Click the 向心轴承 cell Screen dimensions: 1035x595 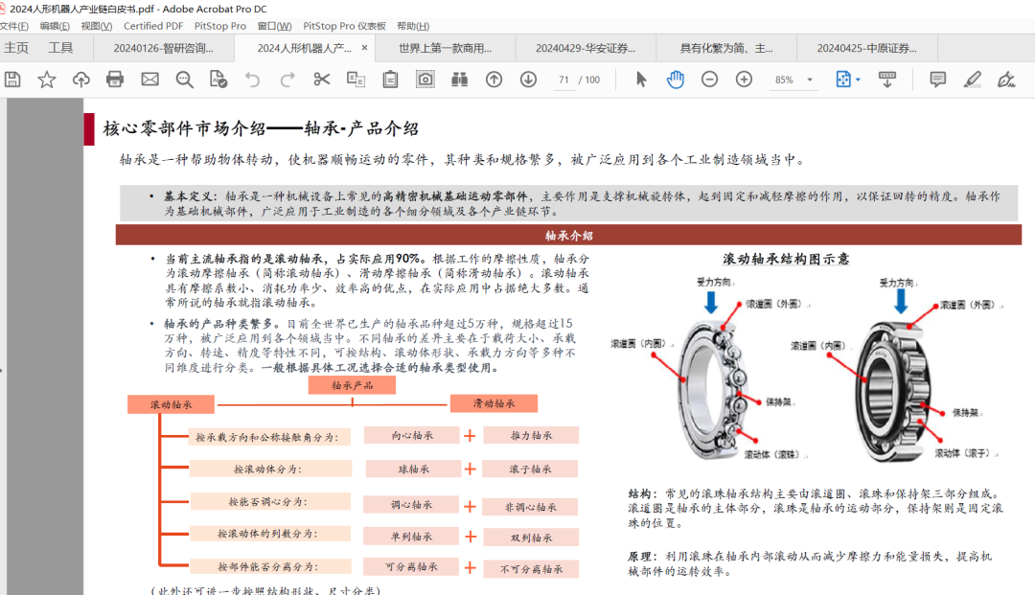pyautogui.click(x=412, y=435)
